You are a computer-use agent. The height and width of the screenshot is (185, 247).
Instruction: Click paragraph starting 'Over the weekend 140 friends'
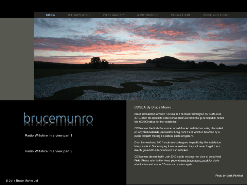coord(178,146)
